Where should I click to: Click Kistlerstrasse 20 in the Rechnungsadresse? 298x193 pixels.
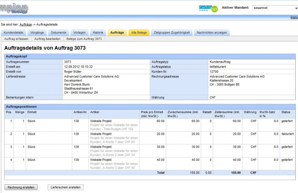click(x=221, y=80)
